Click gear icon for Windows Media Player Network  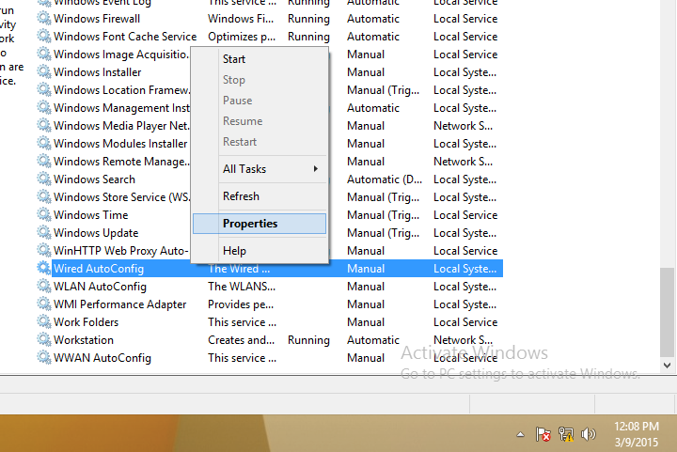point(43,126)
